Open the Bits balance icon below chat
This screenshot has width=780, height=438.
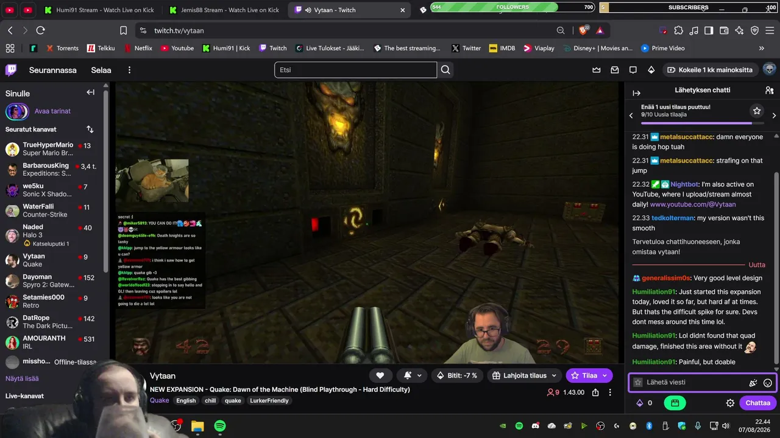point(640,403)
